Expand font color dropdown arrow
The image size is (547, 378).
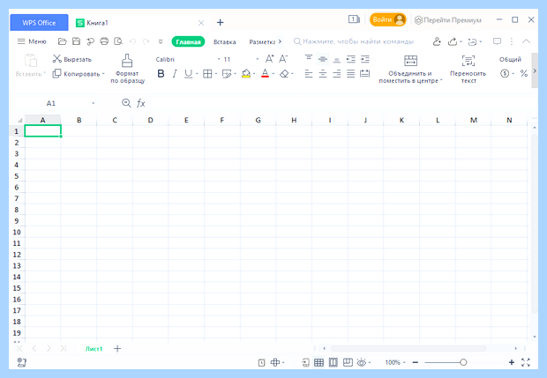(273, 74)
